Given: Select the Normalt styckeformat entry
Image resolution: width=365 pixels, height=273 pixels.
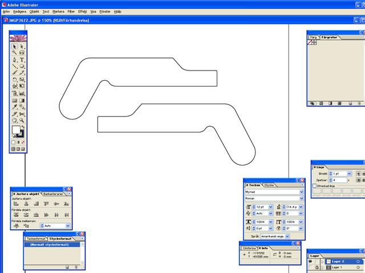Looking at the screenshot, I should (x=50, y=245).
